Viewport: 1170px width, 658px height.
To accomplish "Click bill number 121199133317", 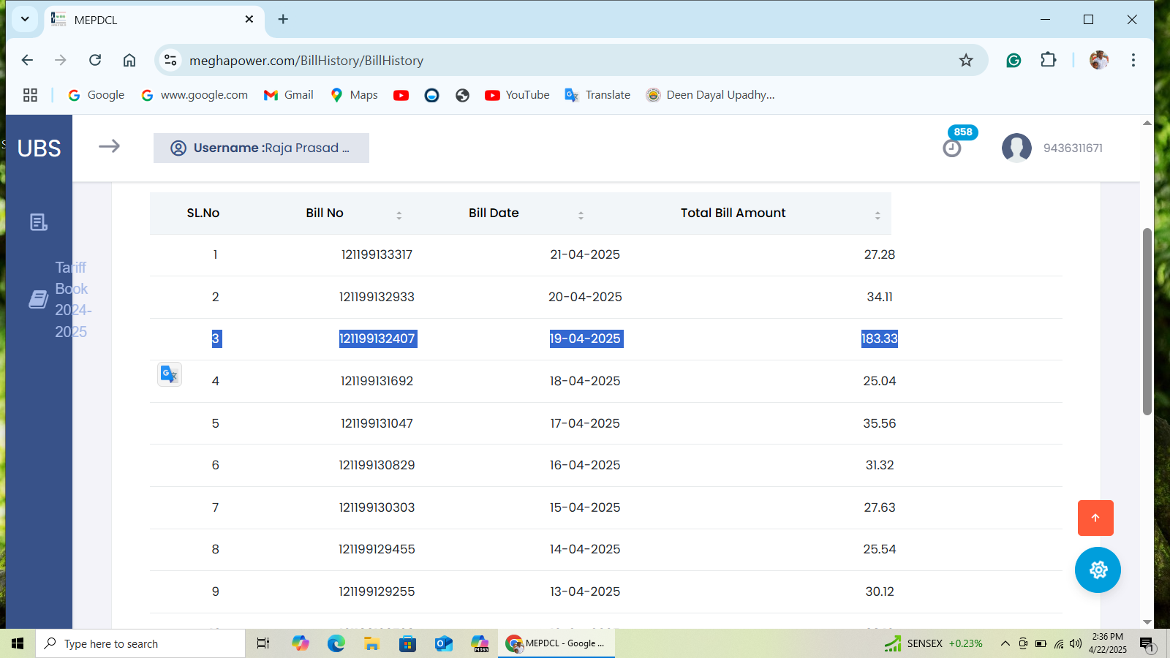I will (377, 254).
